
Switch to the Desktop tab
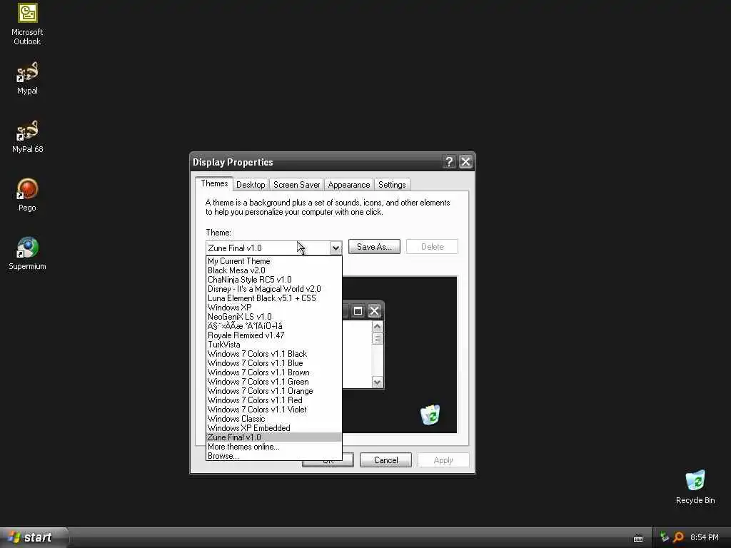point(251,185)
